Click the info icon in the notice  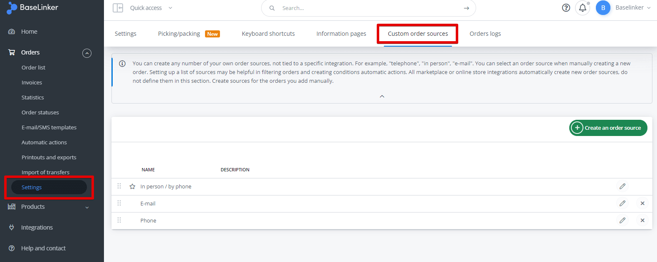click(122, 64)
